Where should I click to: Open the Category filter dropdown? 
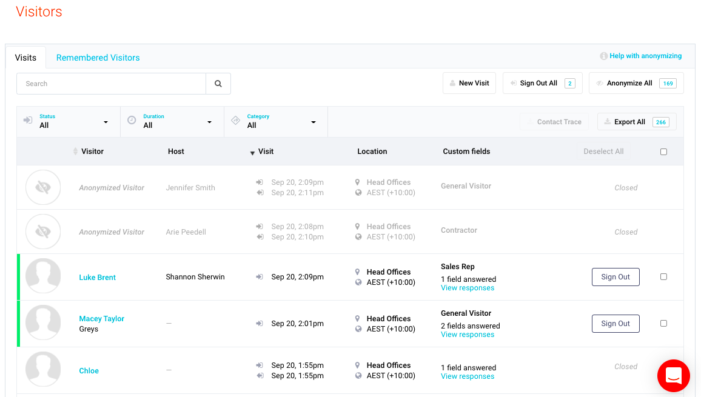tap(276, 122)
